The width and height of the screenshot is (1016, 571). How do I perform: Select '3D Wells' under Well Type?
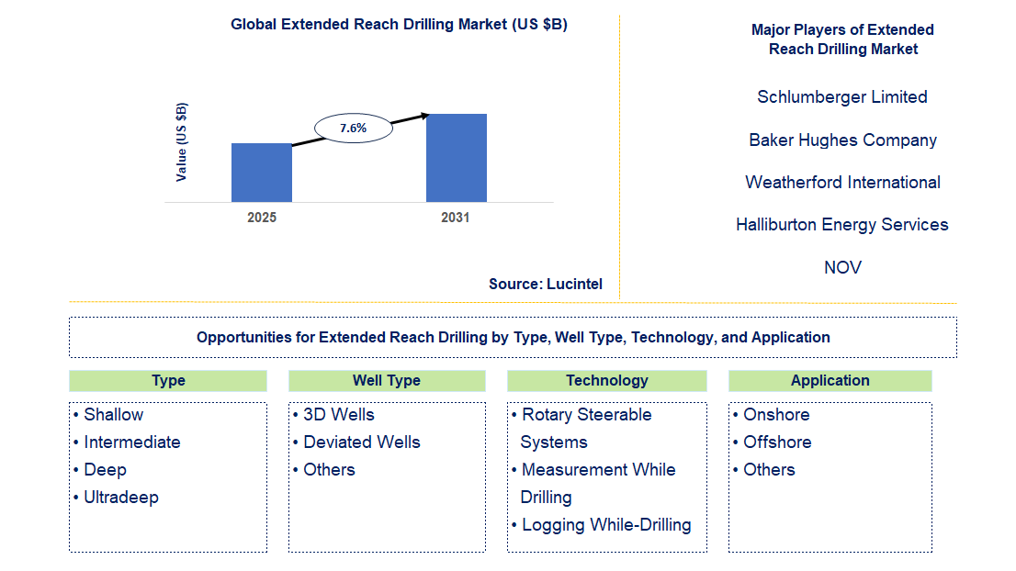[339, 415]
